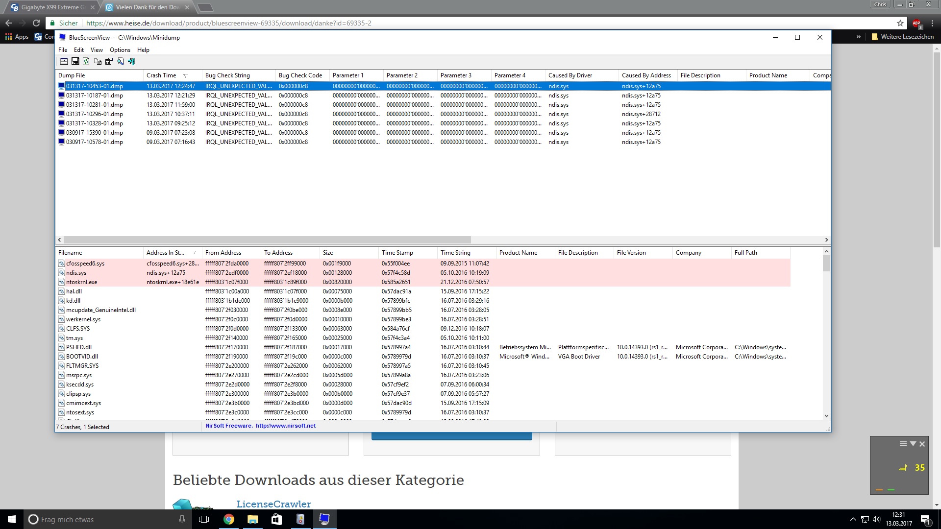
Task: Expand the bookmarks overflow chevron
Action: tap(858, 37)
